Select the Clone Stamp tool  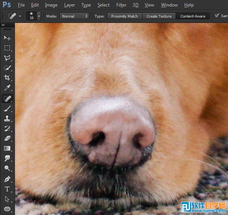tap(7, 119)
